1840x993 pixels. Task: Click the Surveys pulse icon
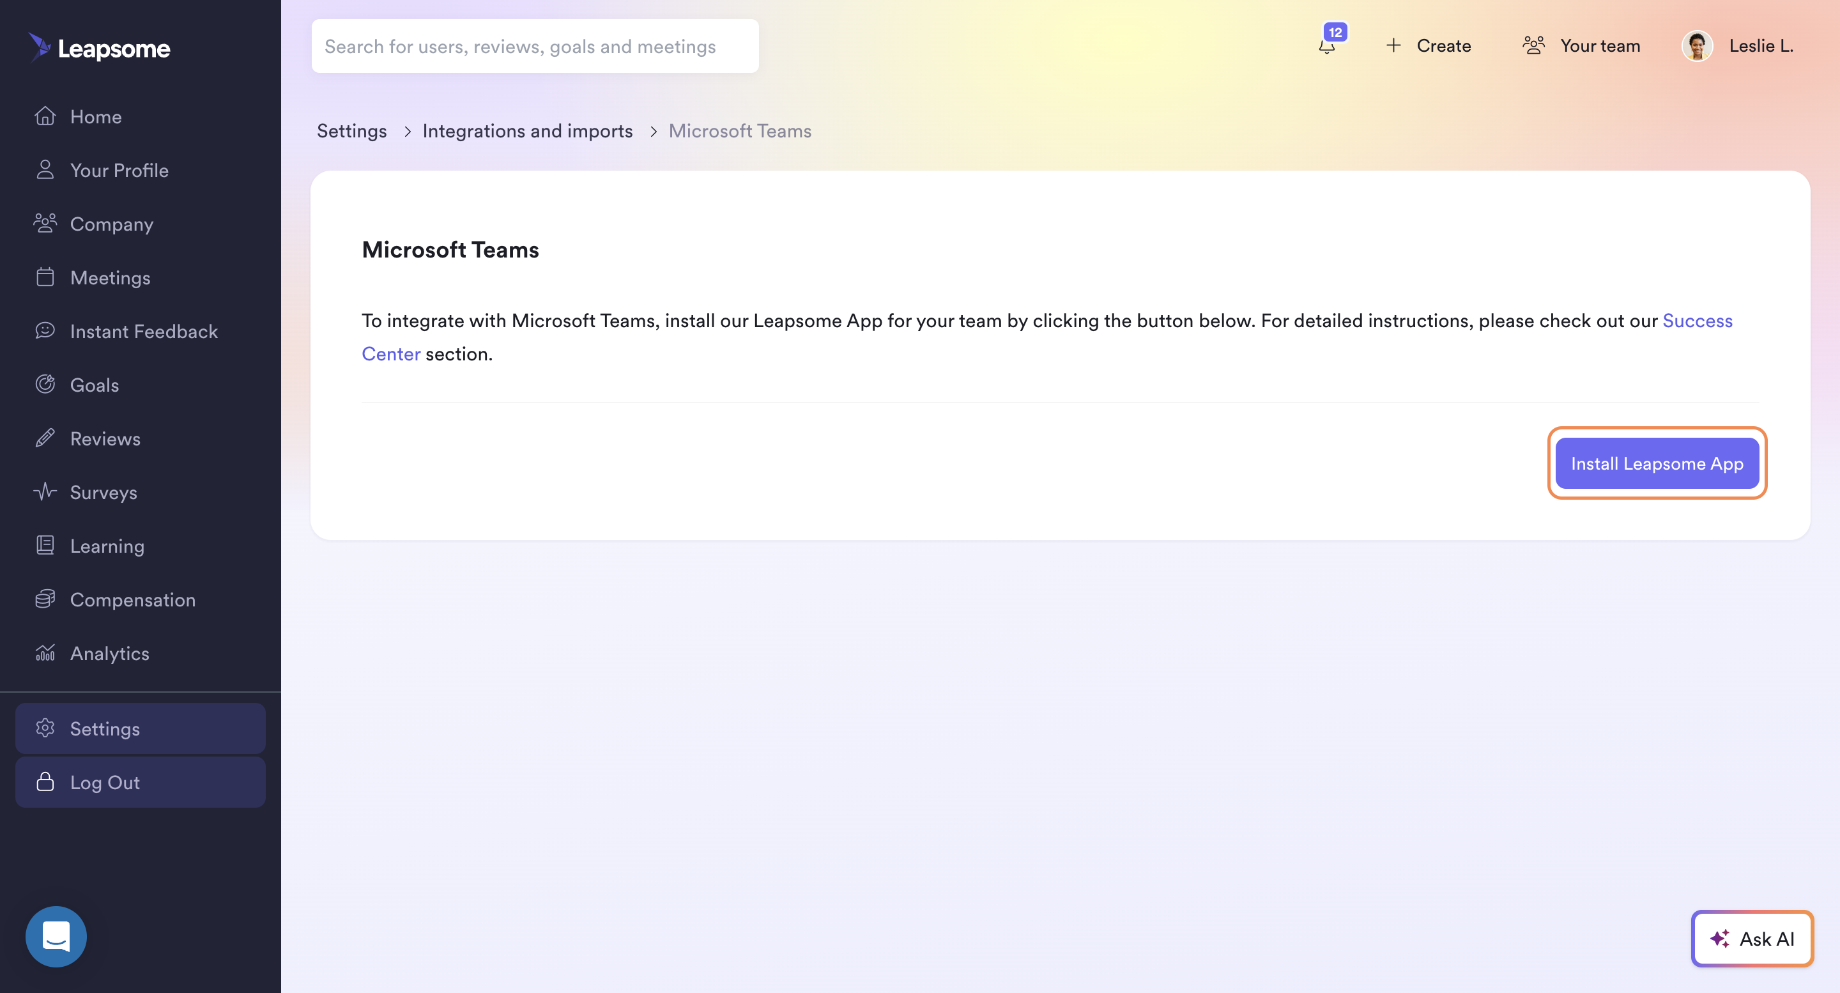point(45,491)
